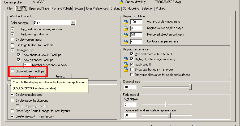
Task: Click the Xref display fade slider handle
Action: 167,104
